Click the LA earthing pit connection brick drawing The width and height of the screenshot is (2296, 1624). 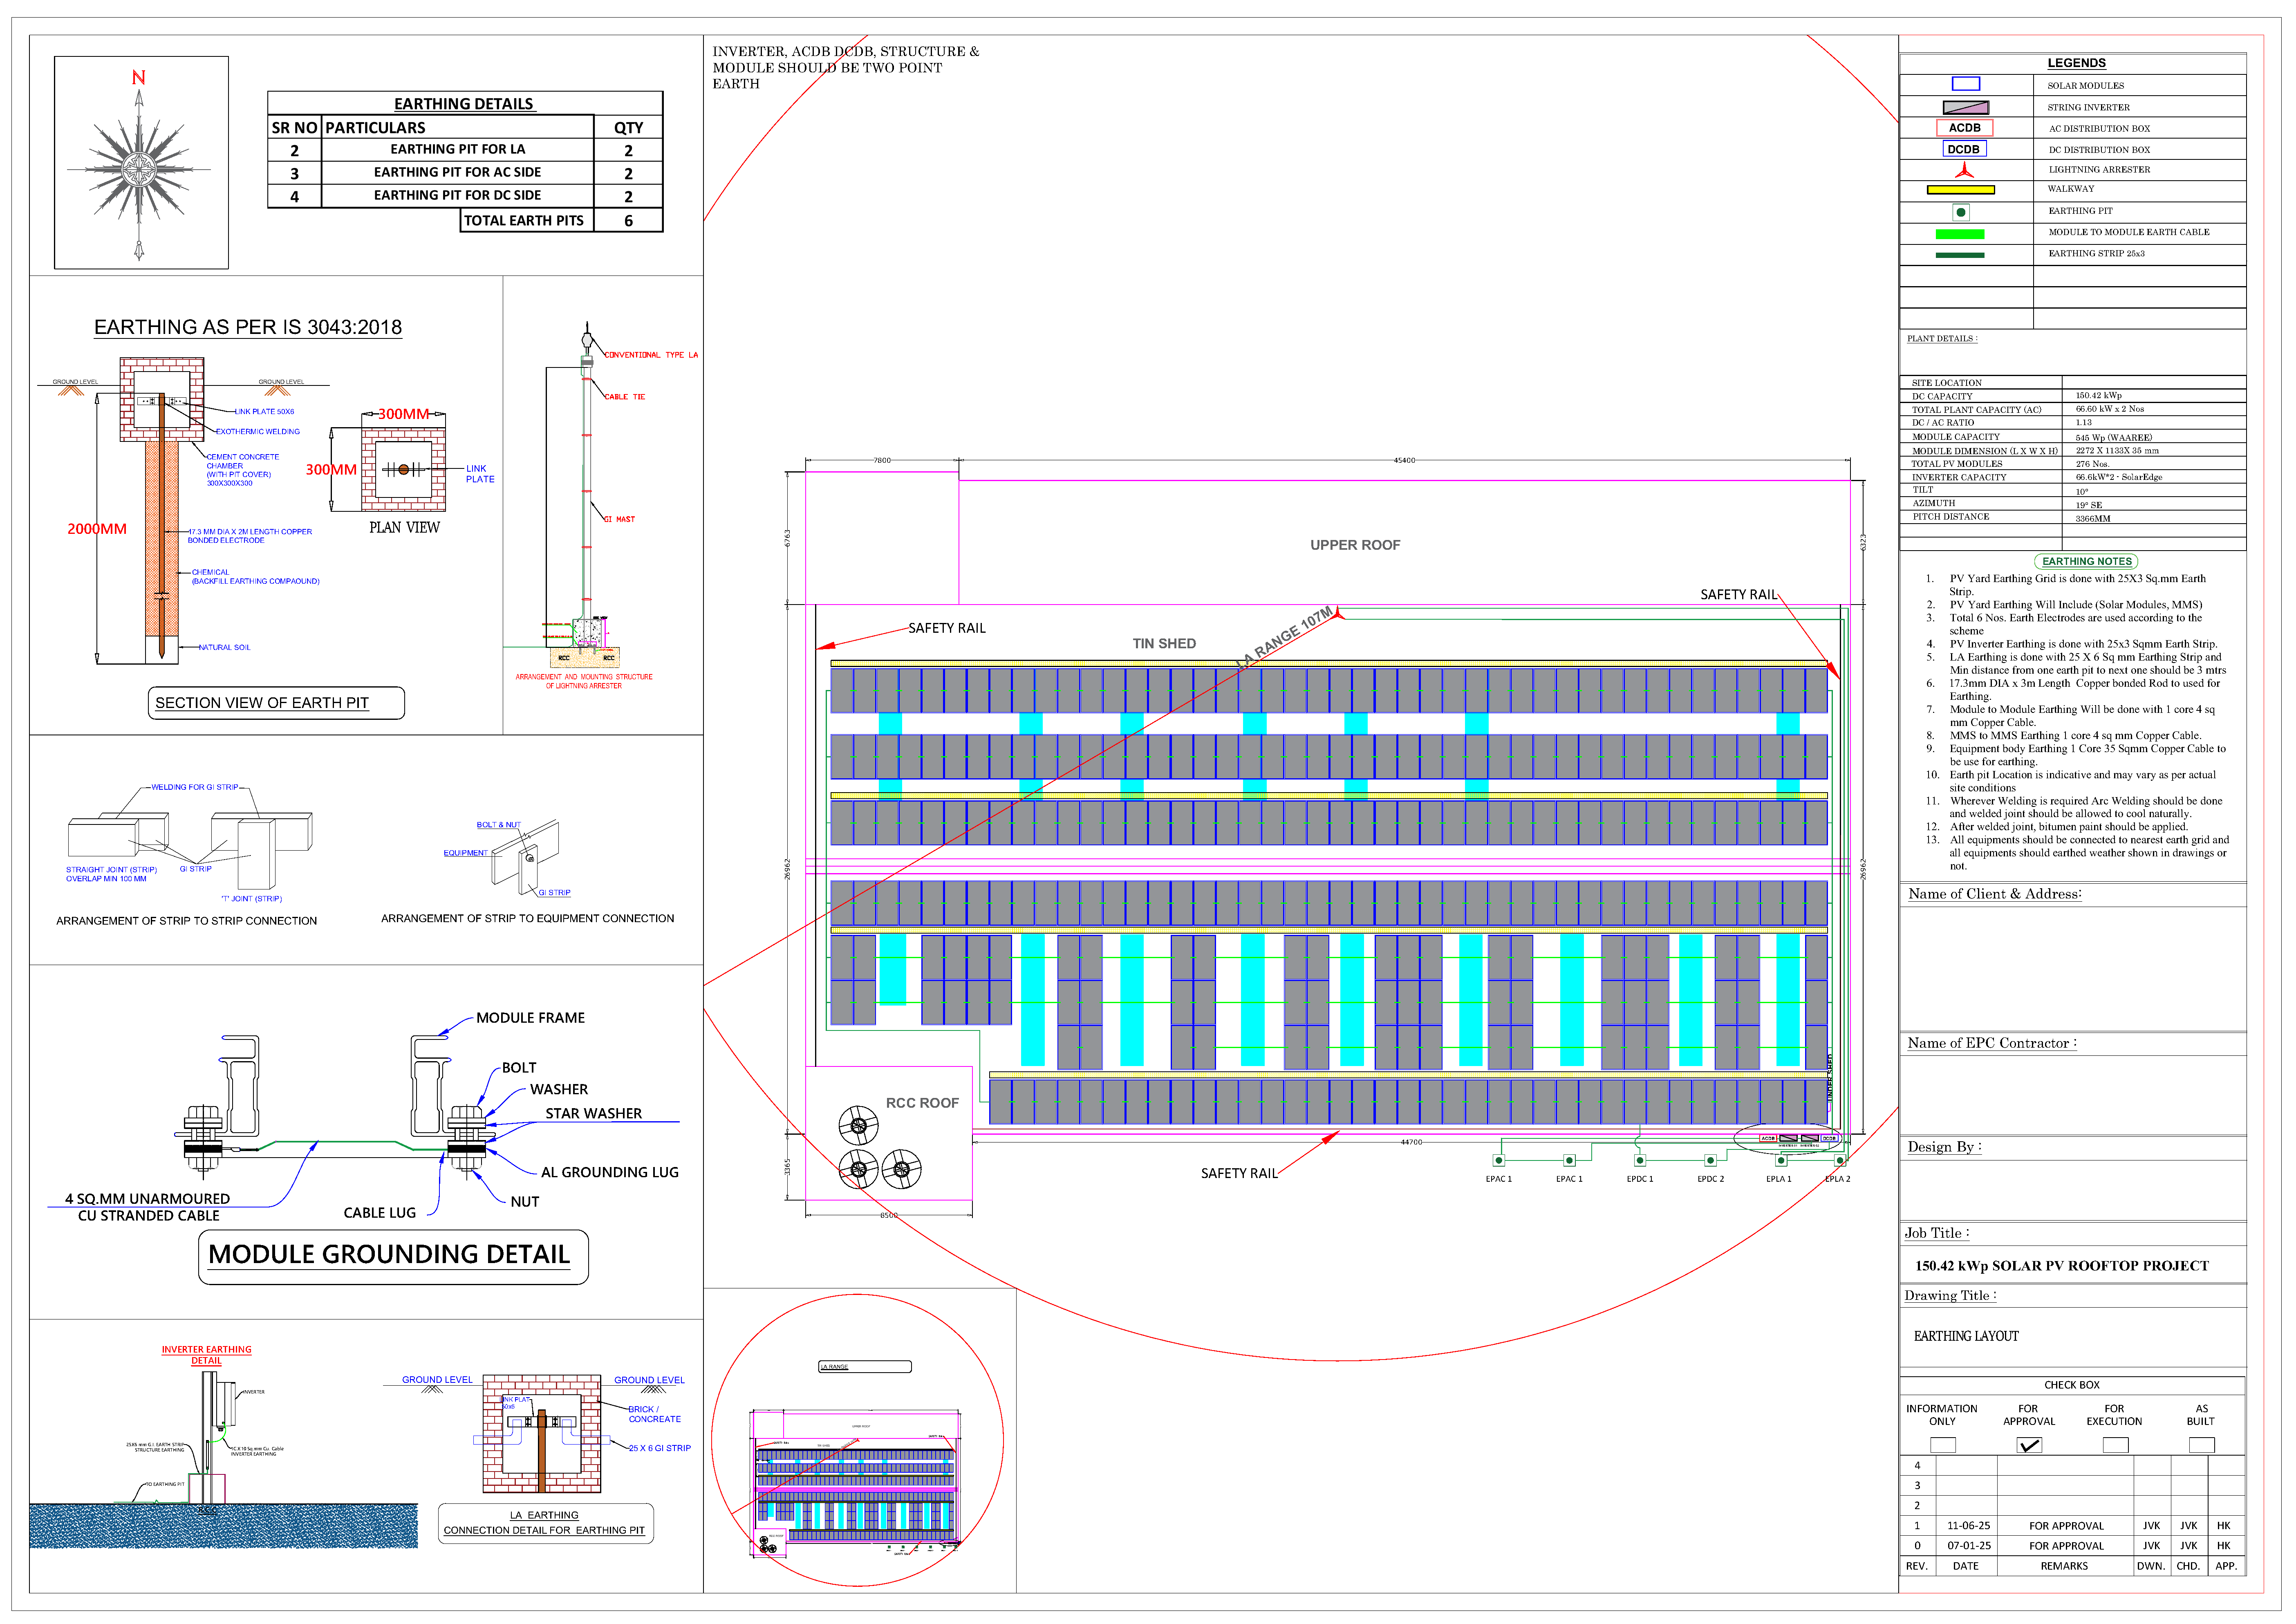542,1433
